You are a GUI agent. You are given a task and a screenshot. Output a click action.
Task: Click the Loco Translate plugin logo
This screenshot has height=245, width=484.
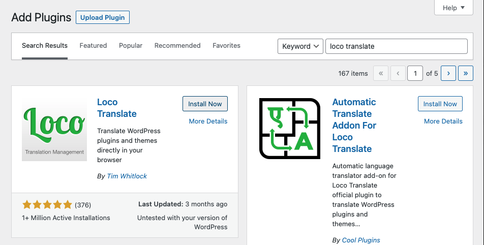pos(54,129)
